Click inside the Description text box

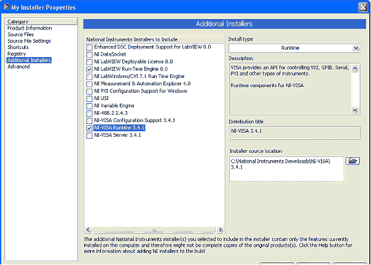291,89
